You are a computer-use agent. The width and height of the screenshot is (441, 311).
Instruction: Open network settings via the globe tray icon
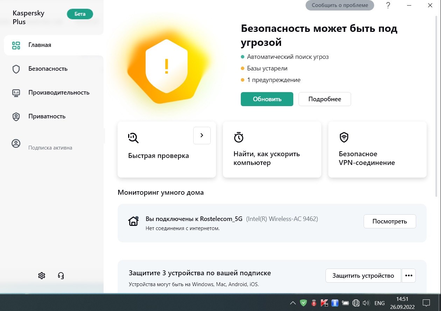(356, 303)
